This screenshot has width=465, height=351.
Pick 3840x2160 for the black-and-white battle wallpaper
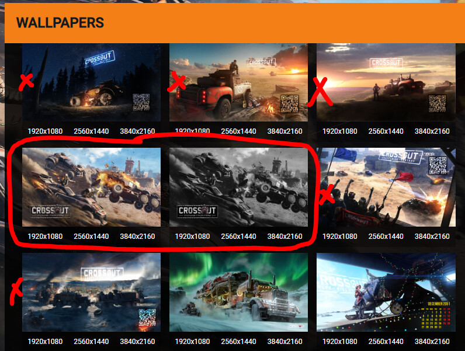coord(284,237)
